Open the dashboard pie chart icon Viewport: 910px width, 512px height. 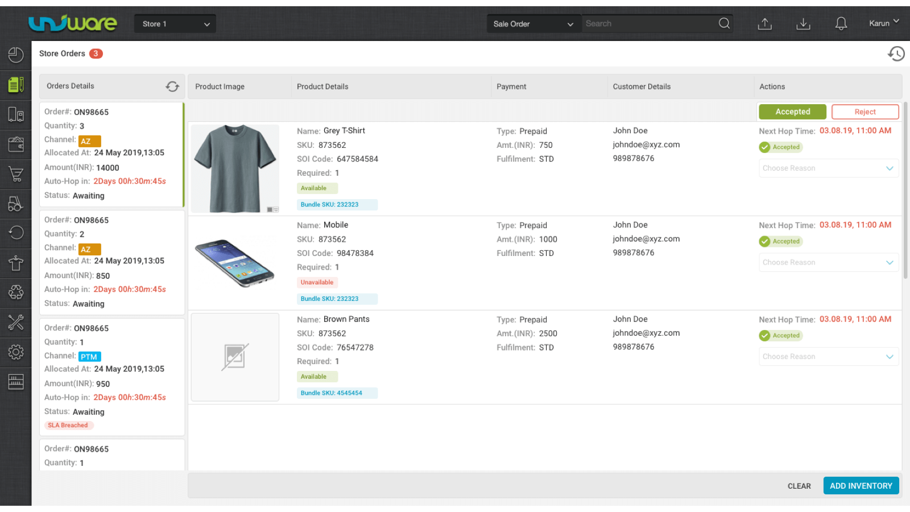click(x=15, y=55)
